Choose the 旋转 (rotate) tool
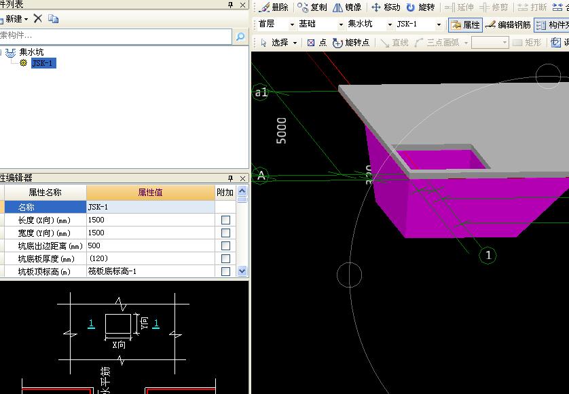This screenshot has height=394, width=569. [420, 7]
